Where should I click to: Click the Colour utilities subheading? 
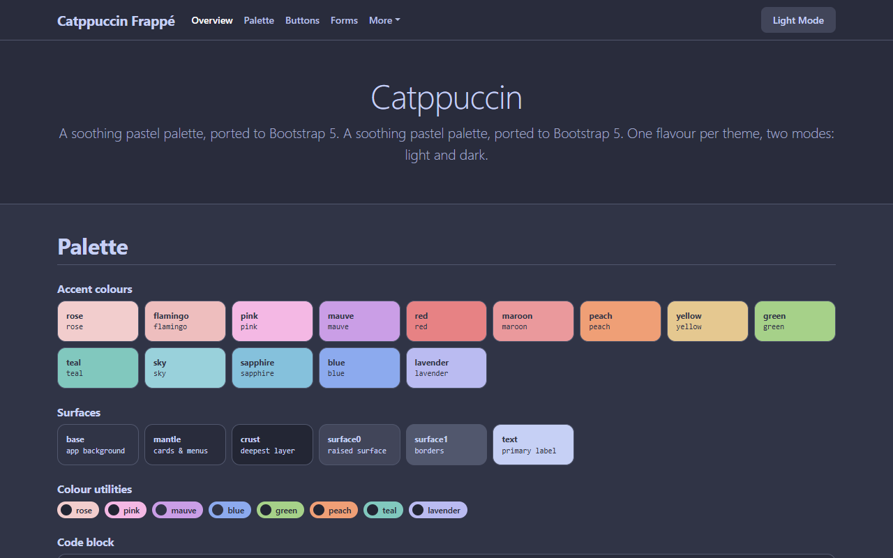point(95,490)
